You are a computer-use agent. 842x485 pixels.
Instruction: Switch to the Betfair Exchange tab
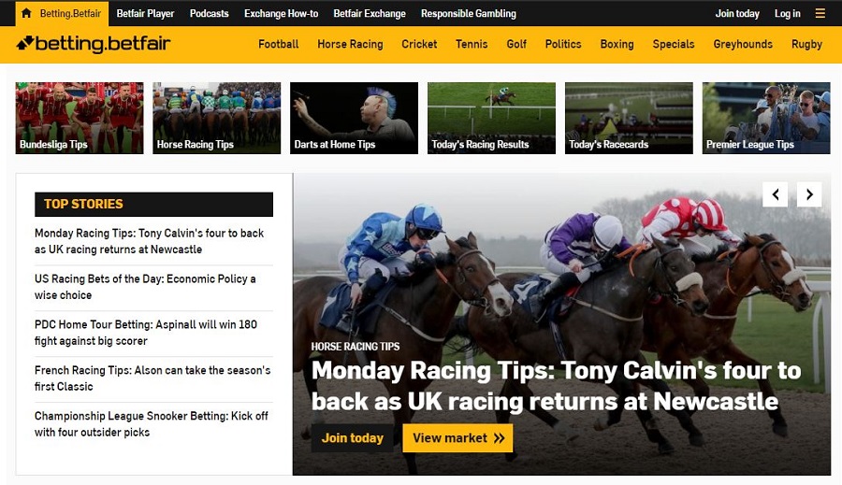(x=370, y=13)
